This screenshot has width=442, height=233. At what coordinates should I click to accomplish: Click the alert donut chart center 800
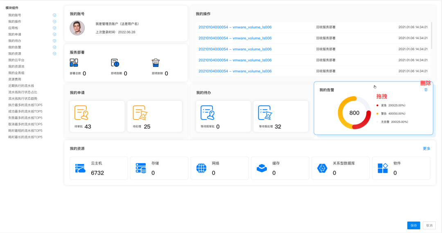(354, 113)
